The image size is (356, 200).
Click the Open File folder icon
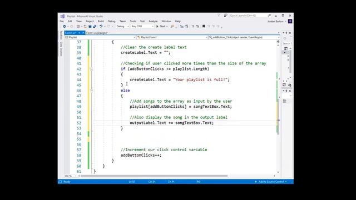tap(85, 27)
